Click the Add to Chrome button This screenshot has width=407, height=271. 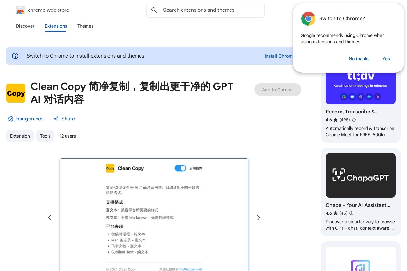pyautogui.click(x=278, y=90)
